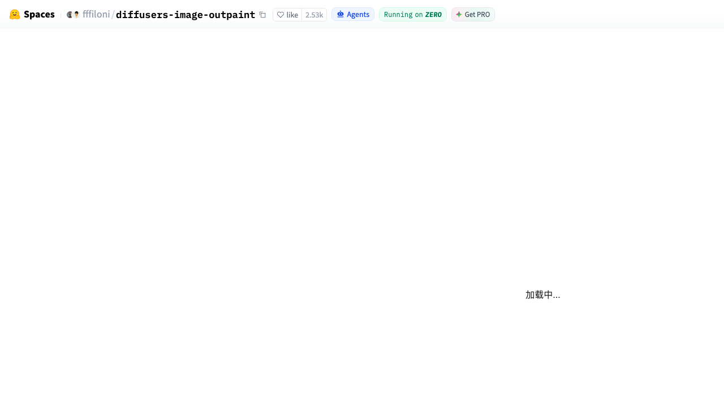Click the 加载中... loading text
Viewport: 724px width, 407px height.
click(543, 295)
